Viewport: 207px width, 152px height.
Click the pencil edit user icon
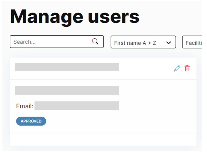pyautogui.click(x=177, y=69)
